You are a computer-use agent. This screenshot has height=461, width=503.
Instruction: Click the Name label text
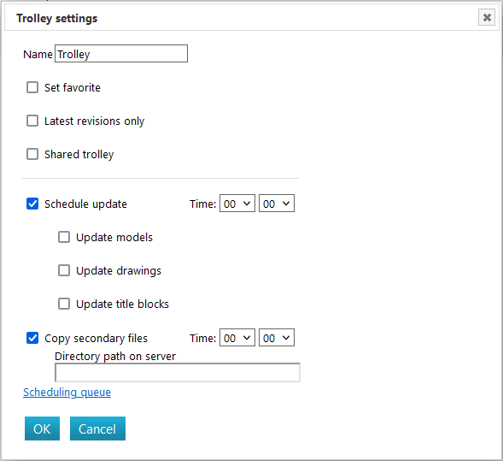click(x=38, y=54)
